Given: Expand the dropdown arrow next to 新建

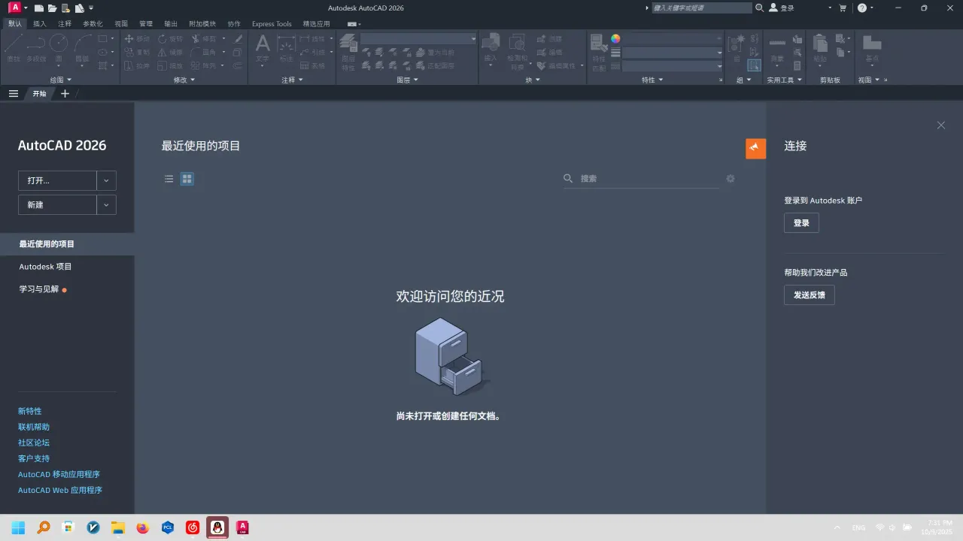Looking at the screenshot, I should 106,204.
